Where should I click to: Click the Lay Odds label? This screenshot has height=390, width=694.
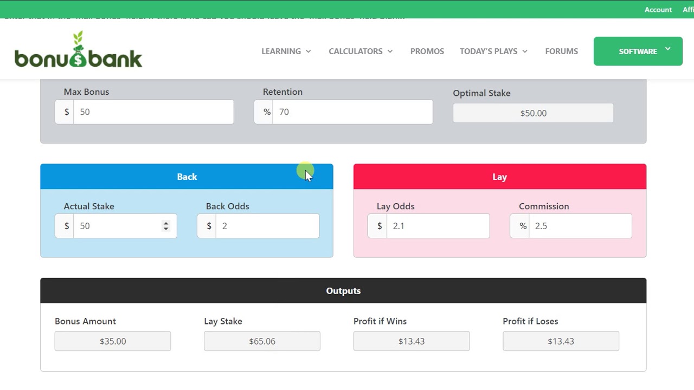(395, 206)
